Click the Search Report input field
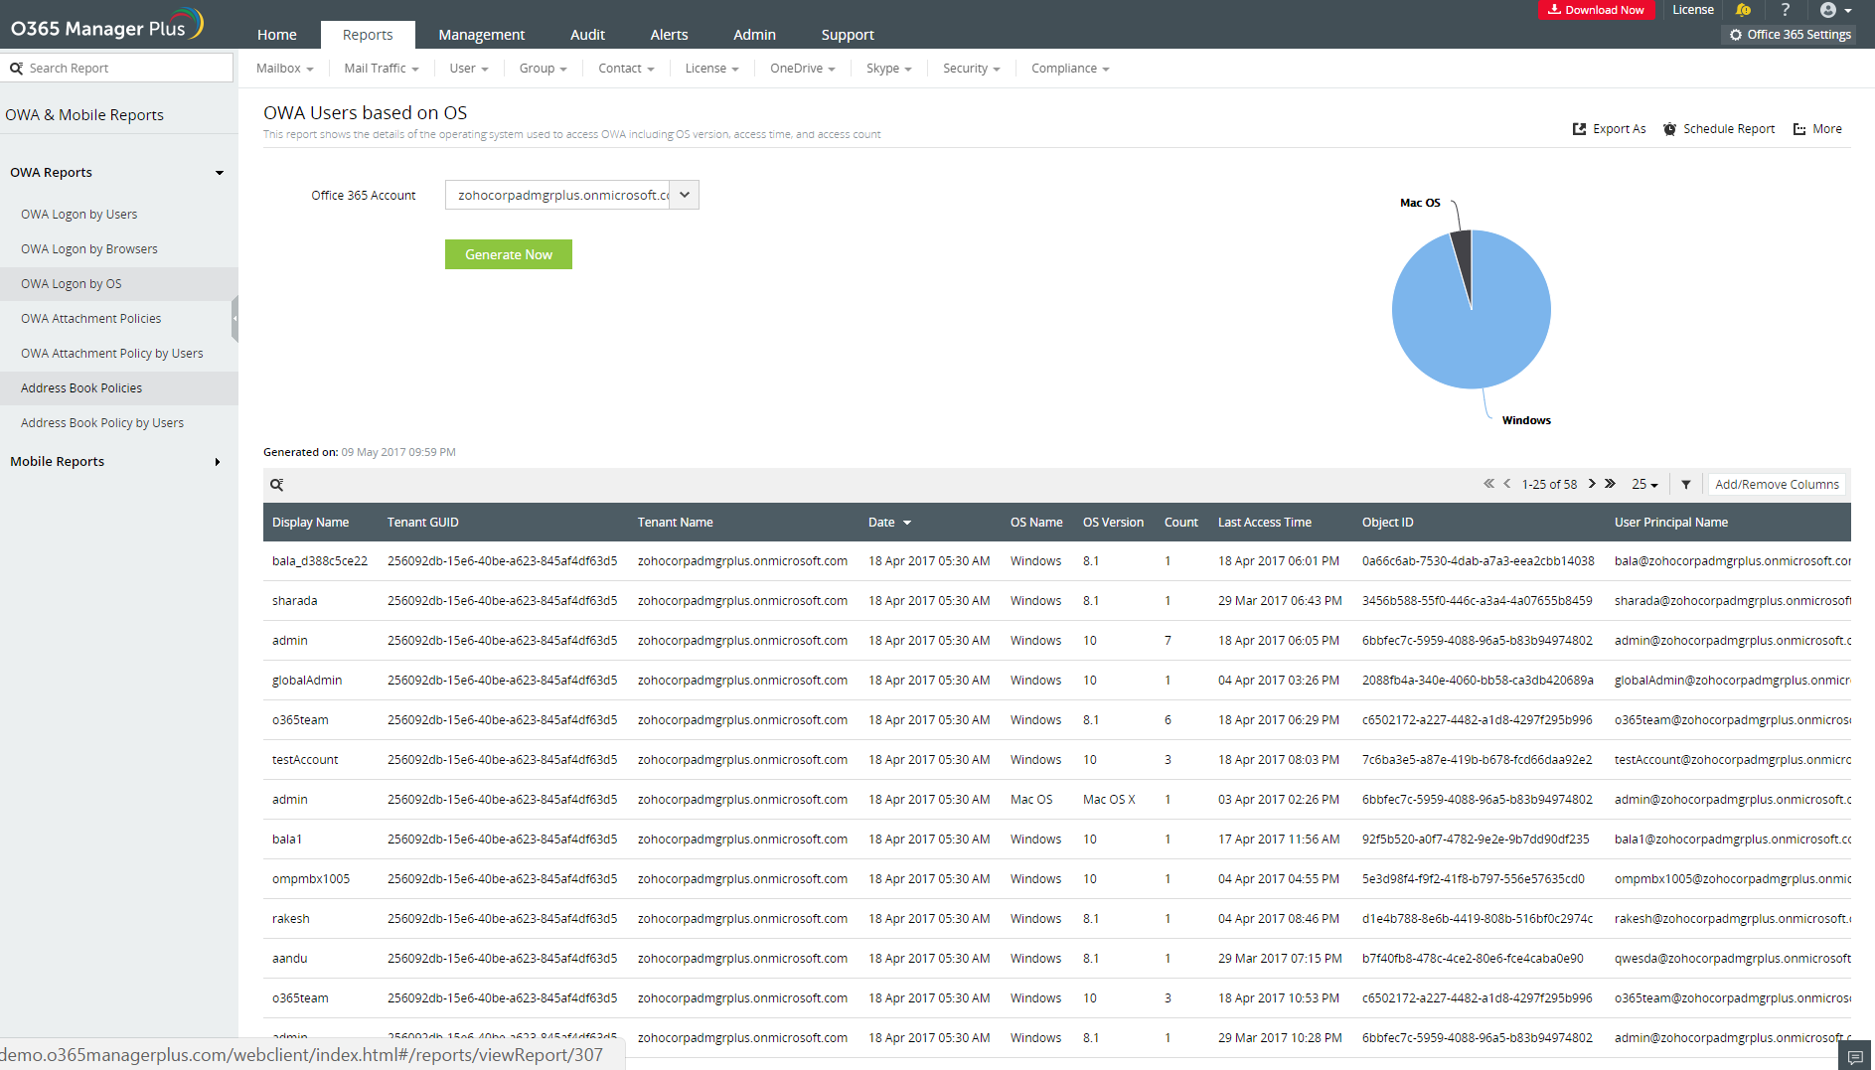The height and width of the screenshot is (1070, 1875). (124, 69)
